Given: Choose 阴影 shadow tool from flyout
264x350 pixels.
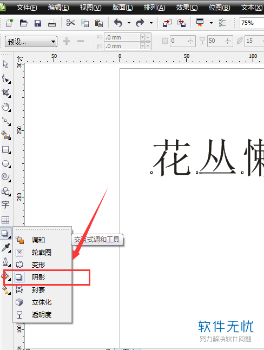Looking at the screenshot, I should click(x=42, y=278).
